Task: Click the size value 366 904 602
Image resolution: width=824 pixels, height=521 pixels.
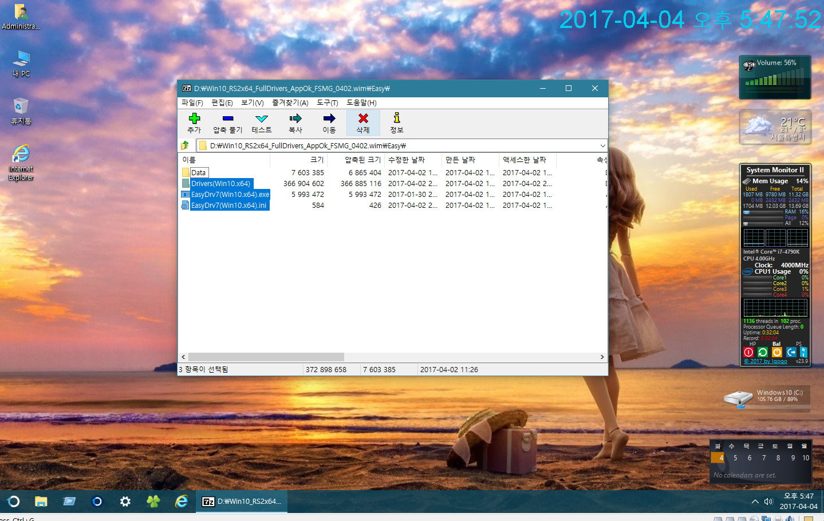Action: pos(303,183)
